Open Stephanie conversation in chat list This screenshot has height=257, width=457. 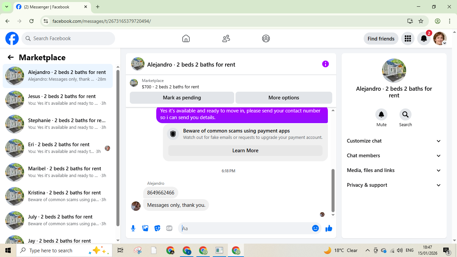point(58,124)
